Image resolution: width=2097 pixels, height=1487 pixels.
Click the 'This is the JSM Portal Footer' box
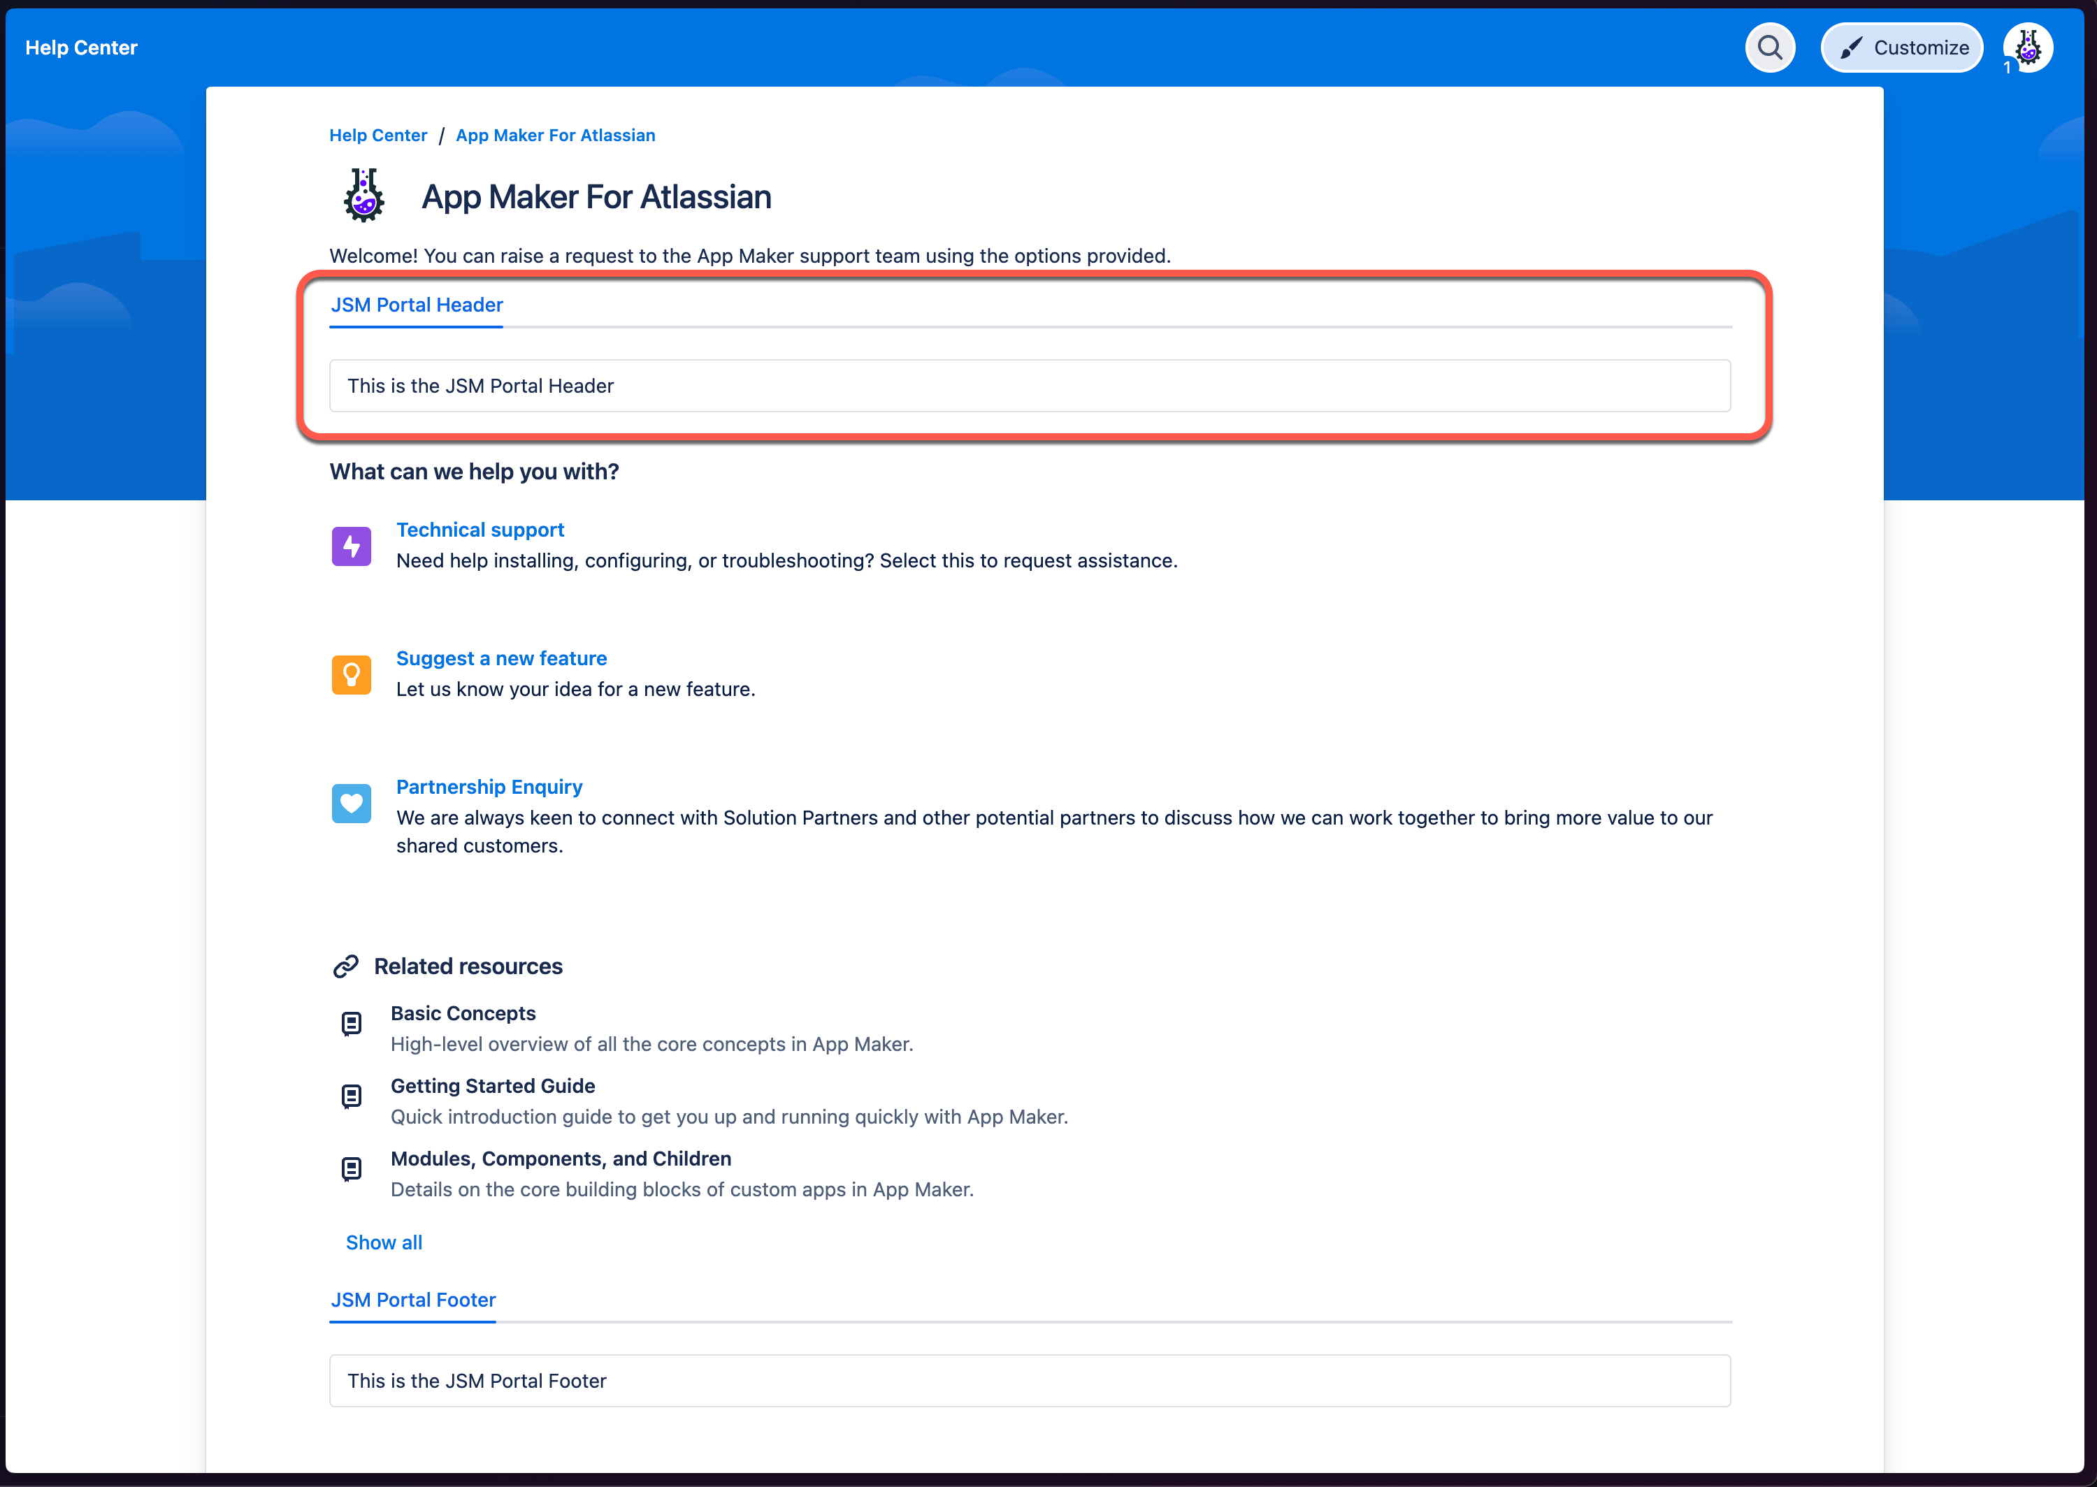[1030, 1381]
